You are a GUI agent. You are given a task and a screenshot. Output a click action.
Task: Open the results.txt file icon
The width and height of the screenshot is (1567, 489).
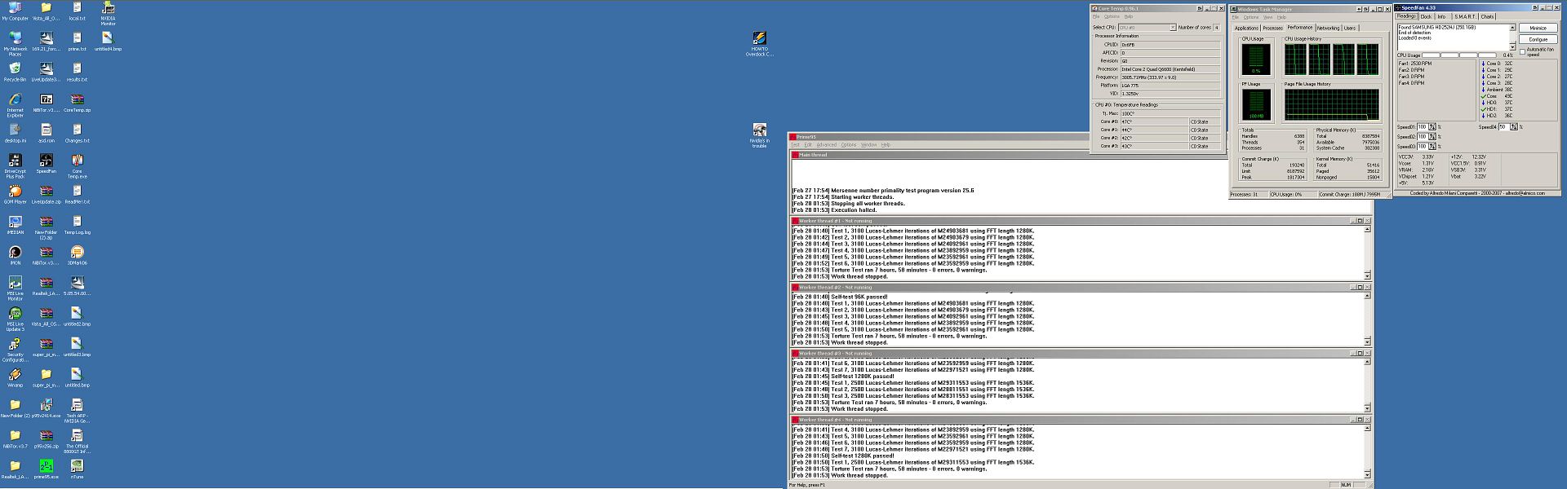[x=77, y=73]
